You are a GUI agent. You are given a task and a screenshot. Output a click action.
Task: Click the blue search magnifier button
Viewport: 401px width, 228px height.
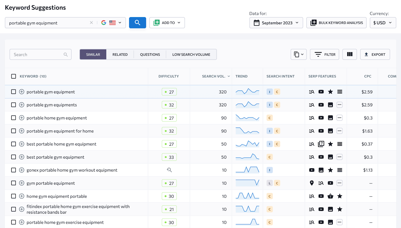[x=137, y=23]
